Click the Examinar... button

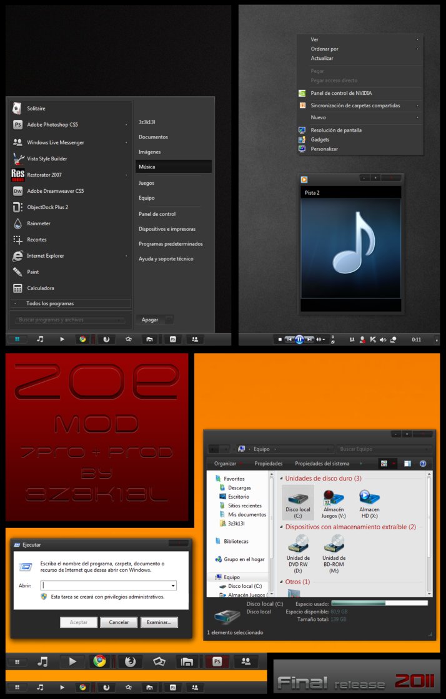click(x=159, y=622)
